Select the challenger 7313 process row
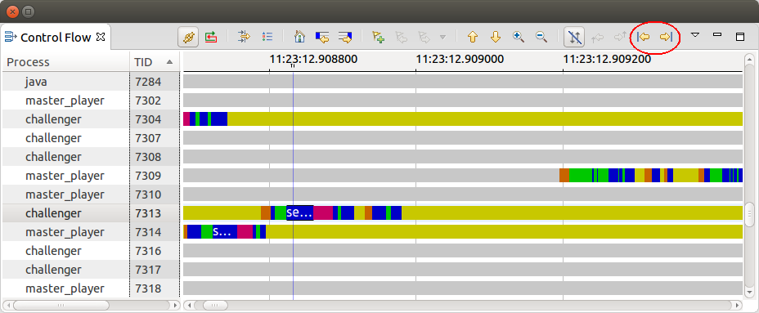 tap(90, 213)
